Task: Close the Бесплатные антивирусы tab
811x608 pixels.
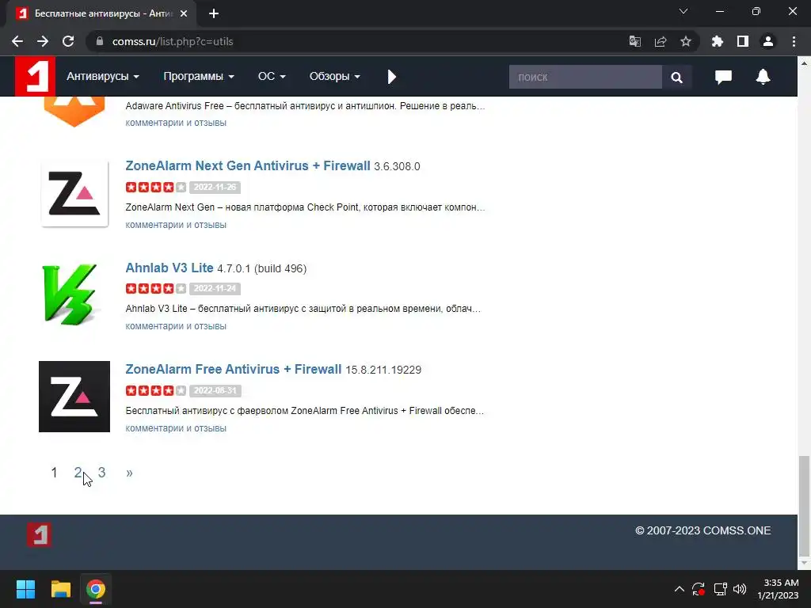Action: point(184,13)
